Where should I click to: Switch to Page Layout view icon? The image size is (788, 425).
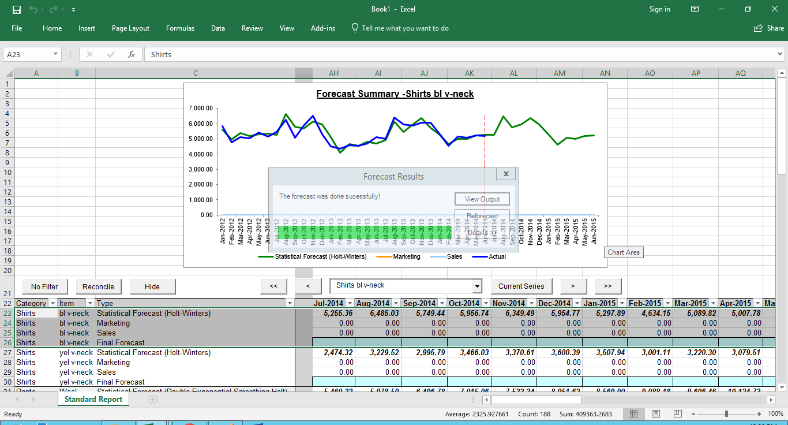pos(656,413)
